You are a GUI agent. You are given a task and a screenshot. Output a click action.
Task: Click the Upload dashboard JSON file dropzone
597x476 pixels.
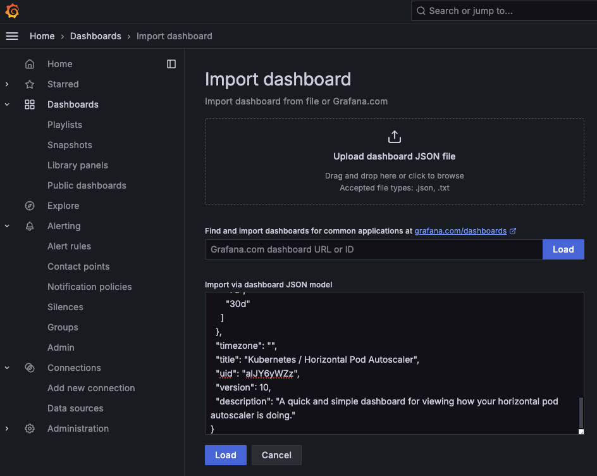coord(395,161)
